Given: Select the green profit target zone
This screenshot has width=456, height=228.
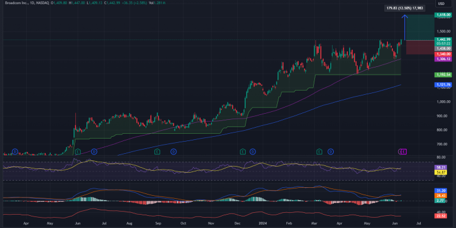Looking at the screenshot, I should [420, 27].
